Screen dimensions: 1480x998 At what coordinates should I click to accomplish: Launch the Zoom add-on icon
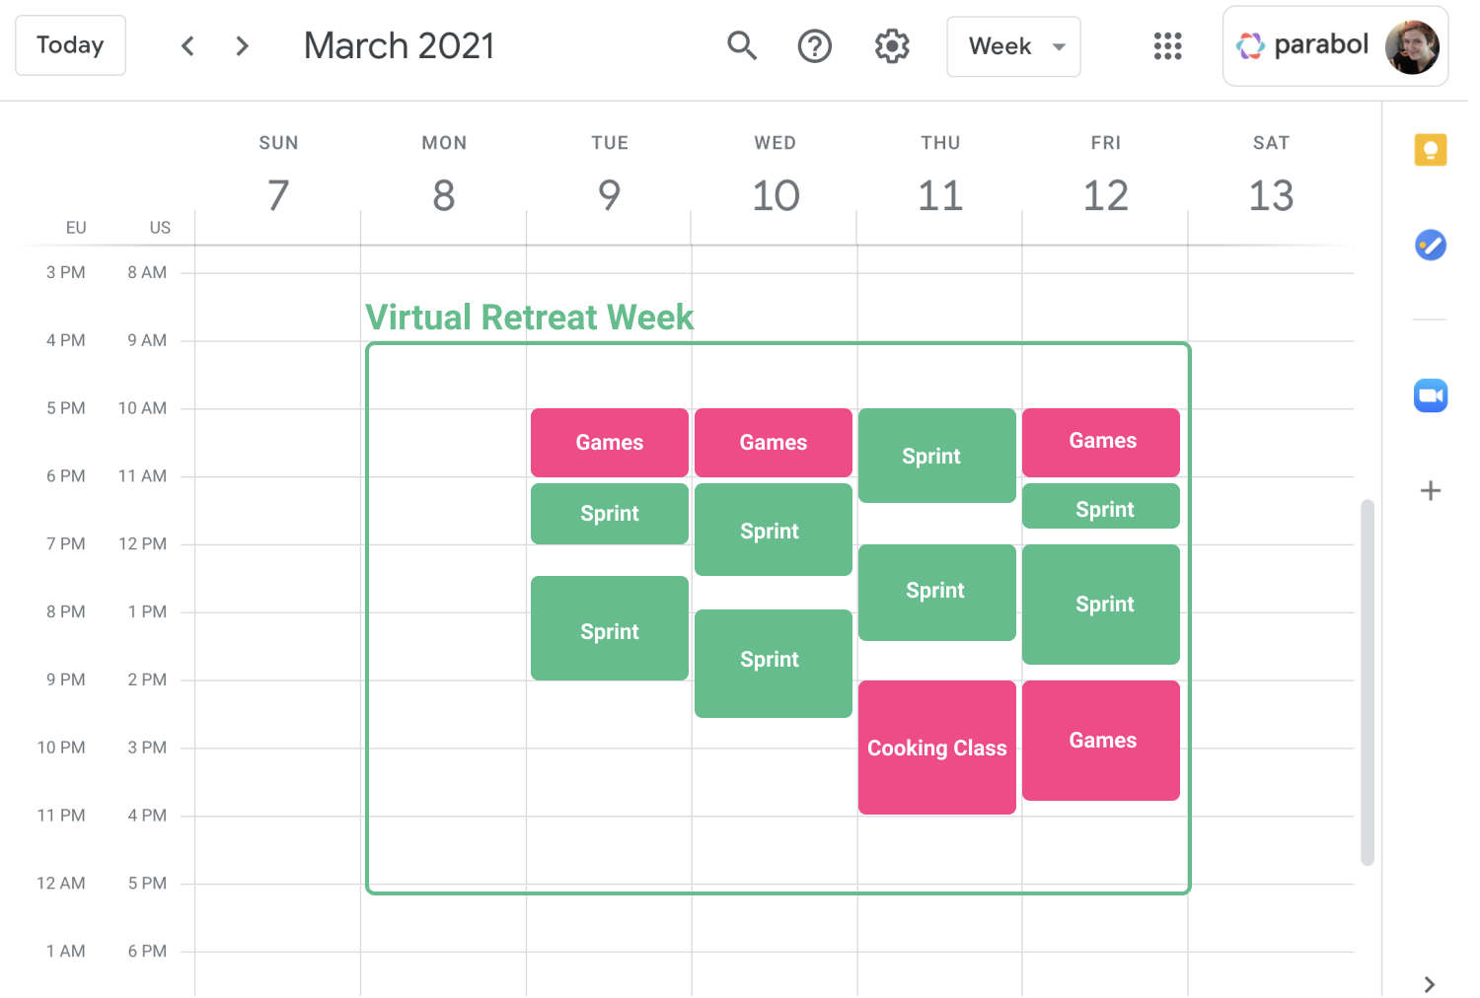pyautogui.click(x=1430, y=394)
